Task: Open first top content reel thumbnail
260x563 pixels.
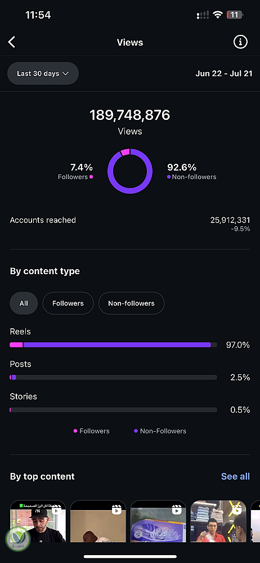Action: tap(38, 521)
